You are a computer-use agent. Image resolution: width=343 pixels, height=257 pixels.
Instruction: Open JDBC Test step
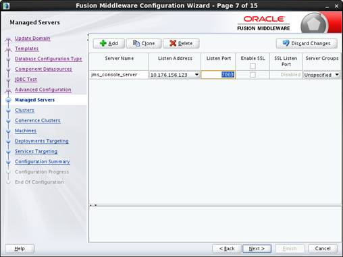tap(26, 80)
